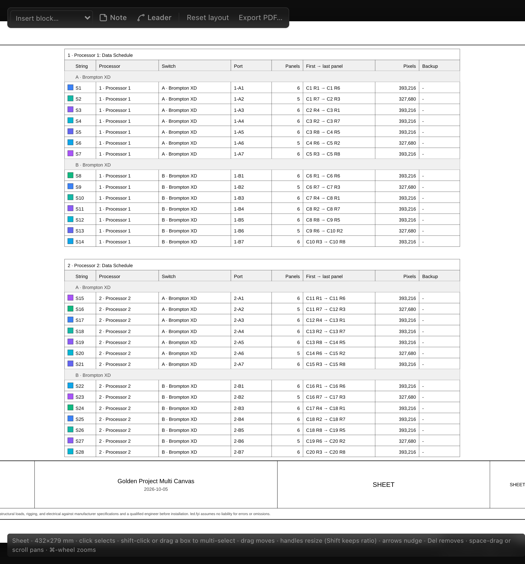Click the S3 string color swatch

pyautogui.click(x=70, y=109)
